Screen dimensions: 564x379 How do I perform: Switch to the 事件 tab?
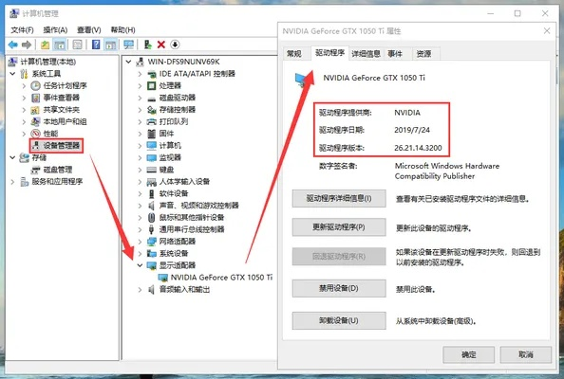(395, 54)
